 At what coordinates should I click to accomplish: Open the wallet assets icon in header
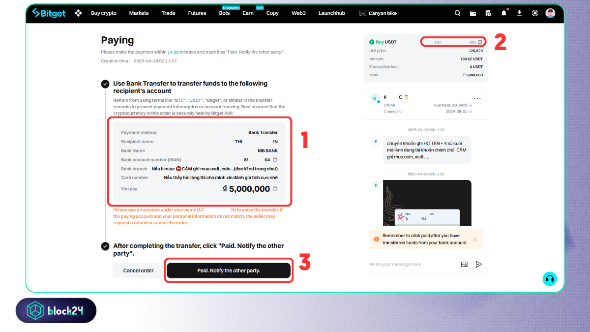(x=473, y=13)
